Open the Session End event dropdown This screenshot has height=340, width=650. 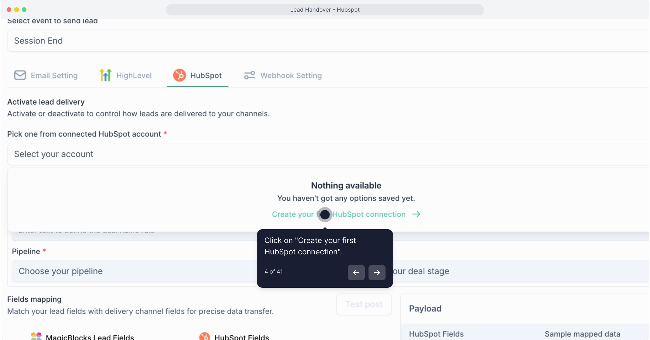[328, 41]
